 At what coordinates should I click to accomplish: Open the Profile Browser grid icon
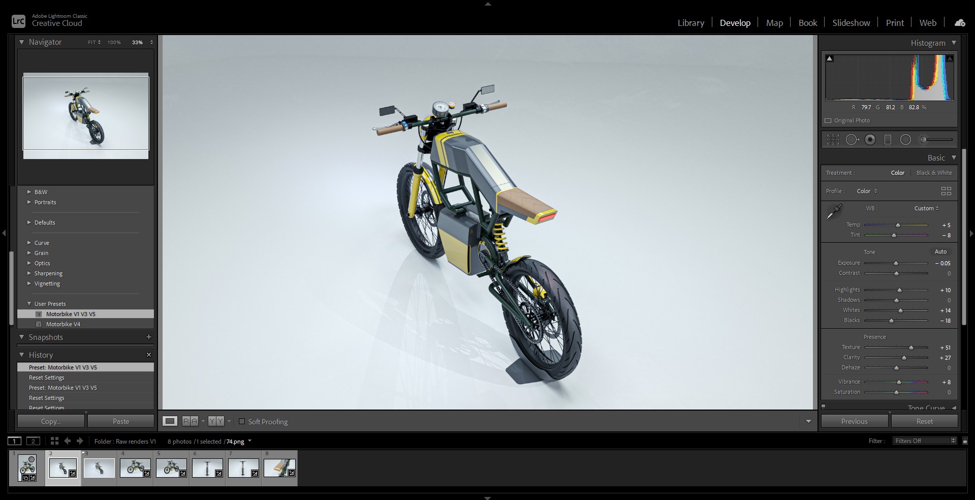coord(946,191)
